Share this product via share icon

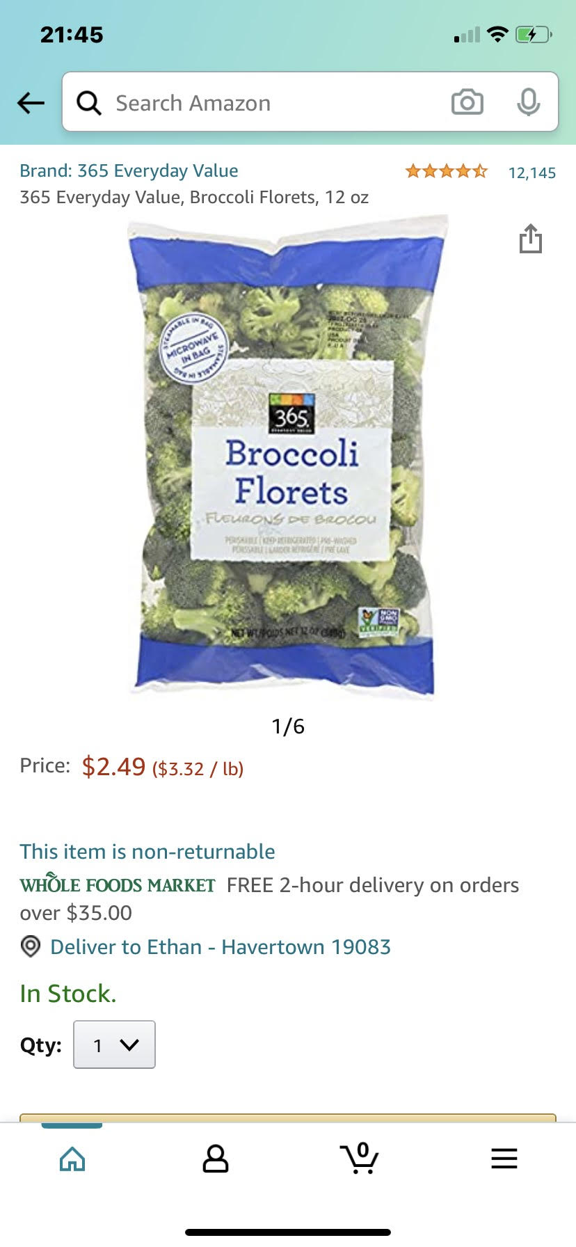coord(530,239)
